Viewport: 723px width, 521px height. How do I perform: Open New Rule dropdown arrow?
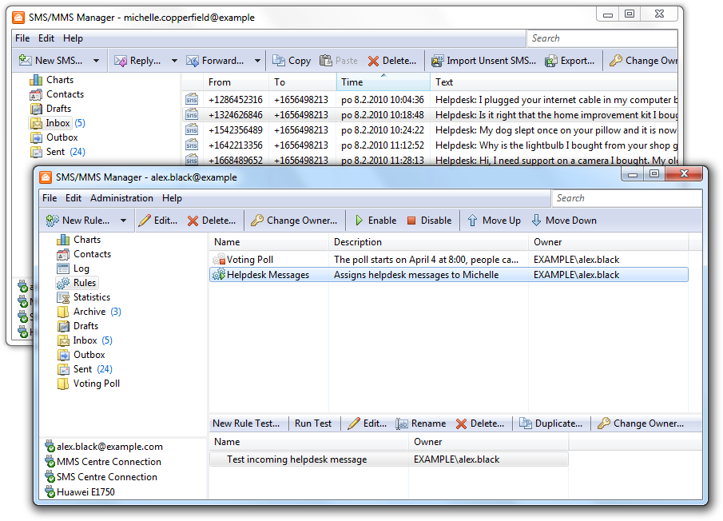123,221
